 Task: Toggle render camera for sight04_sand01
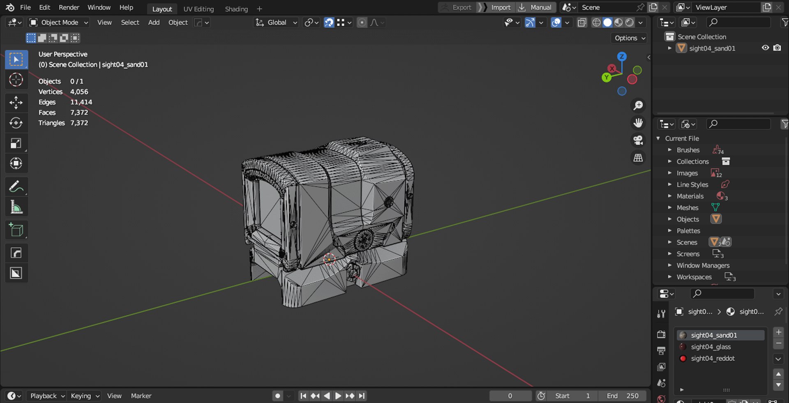coord(777,48)
